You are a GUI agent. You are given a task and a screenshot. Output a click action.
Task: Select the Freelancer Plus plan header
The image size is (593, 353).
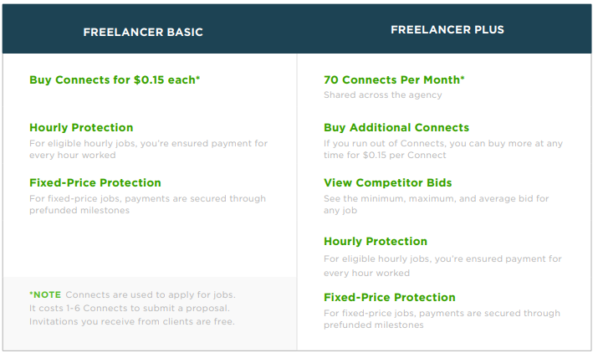(x=447, y=30)
